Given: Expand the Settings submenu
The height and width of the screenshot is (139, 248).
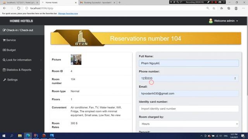Looking at the screenshot, I should tap(22, 80).
